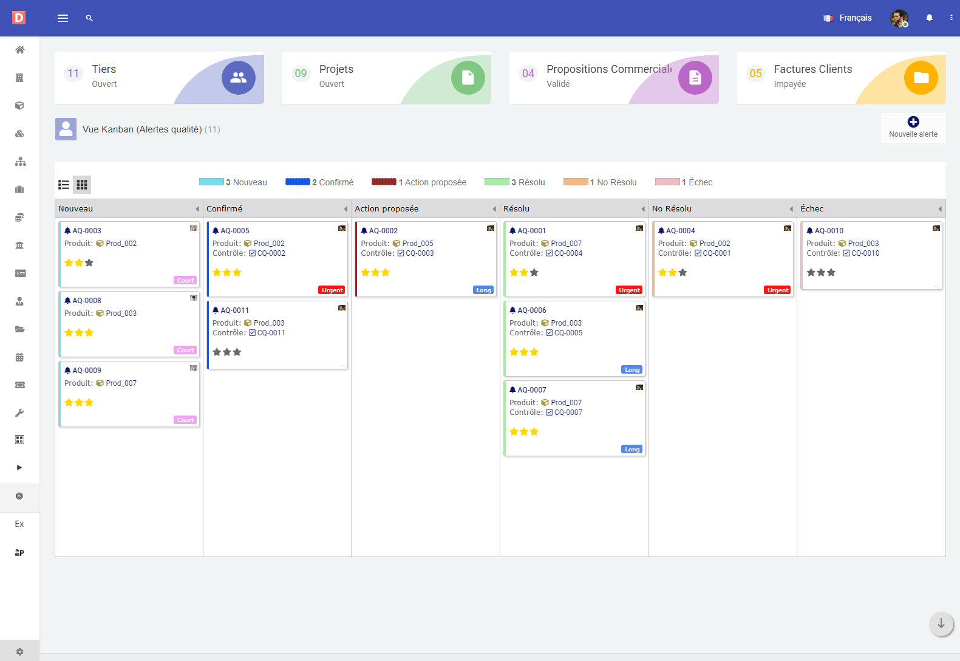
Task: Open the settings cog at the sidebar bottom
Action: (19, 652)
